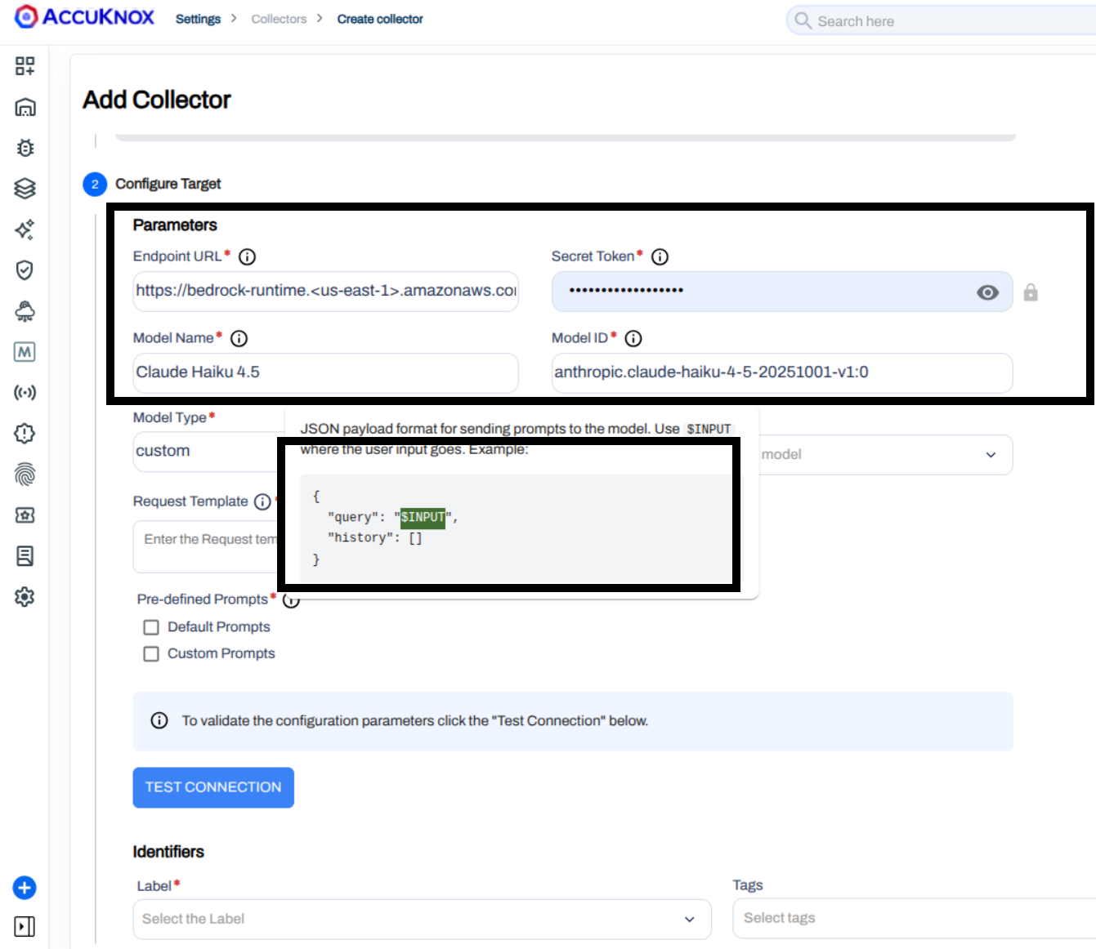Click the info icon beside Request Template

[262, 502]
